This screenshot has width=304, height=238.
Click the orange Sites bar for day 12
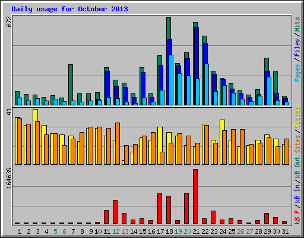[118, 143]
